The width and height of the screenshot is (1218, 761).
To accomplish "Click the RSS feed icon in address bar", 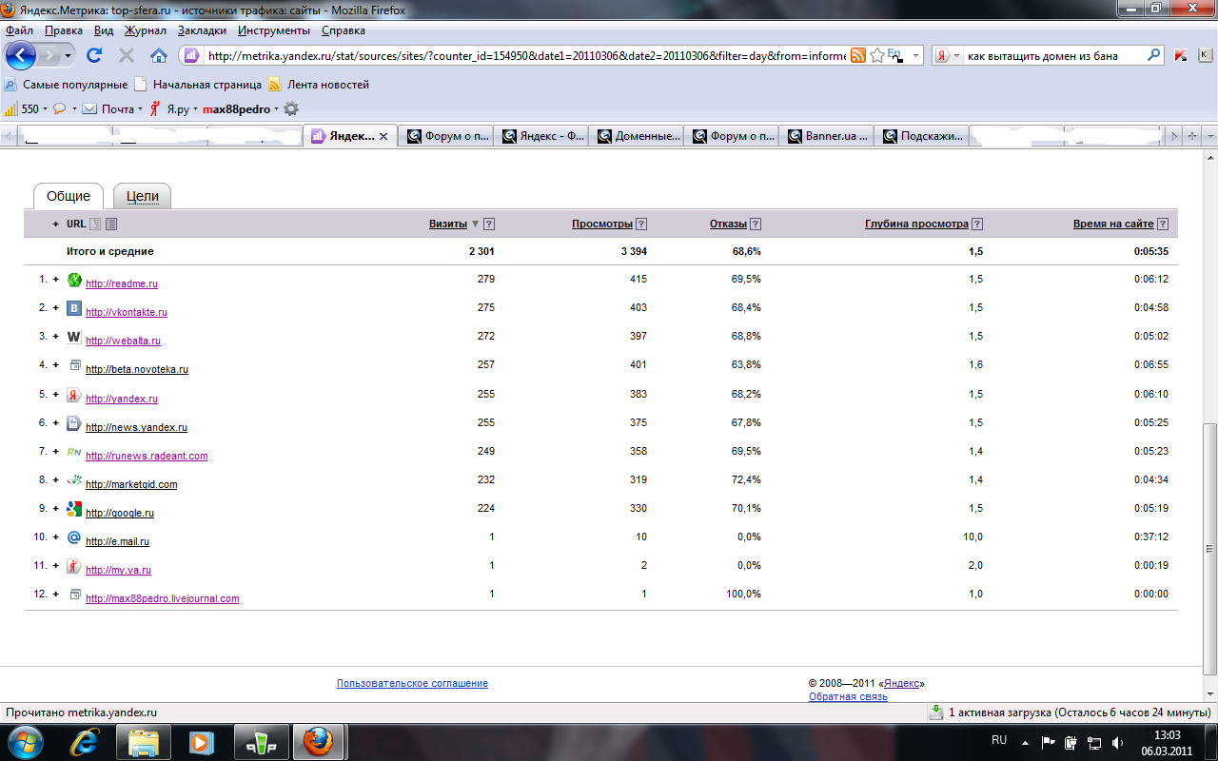I will pyautogui.click(x=858, y=55).
